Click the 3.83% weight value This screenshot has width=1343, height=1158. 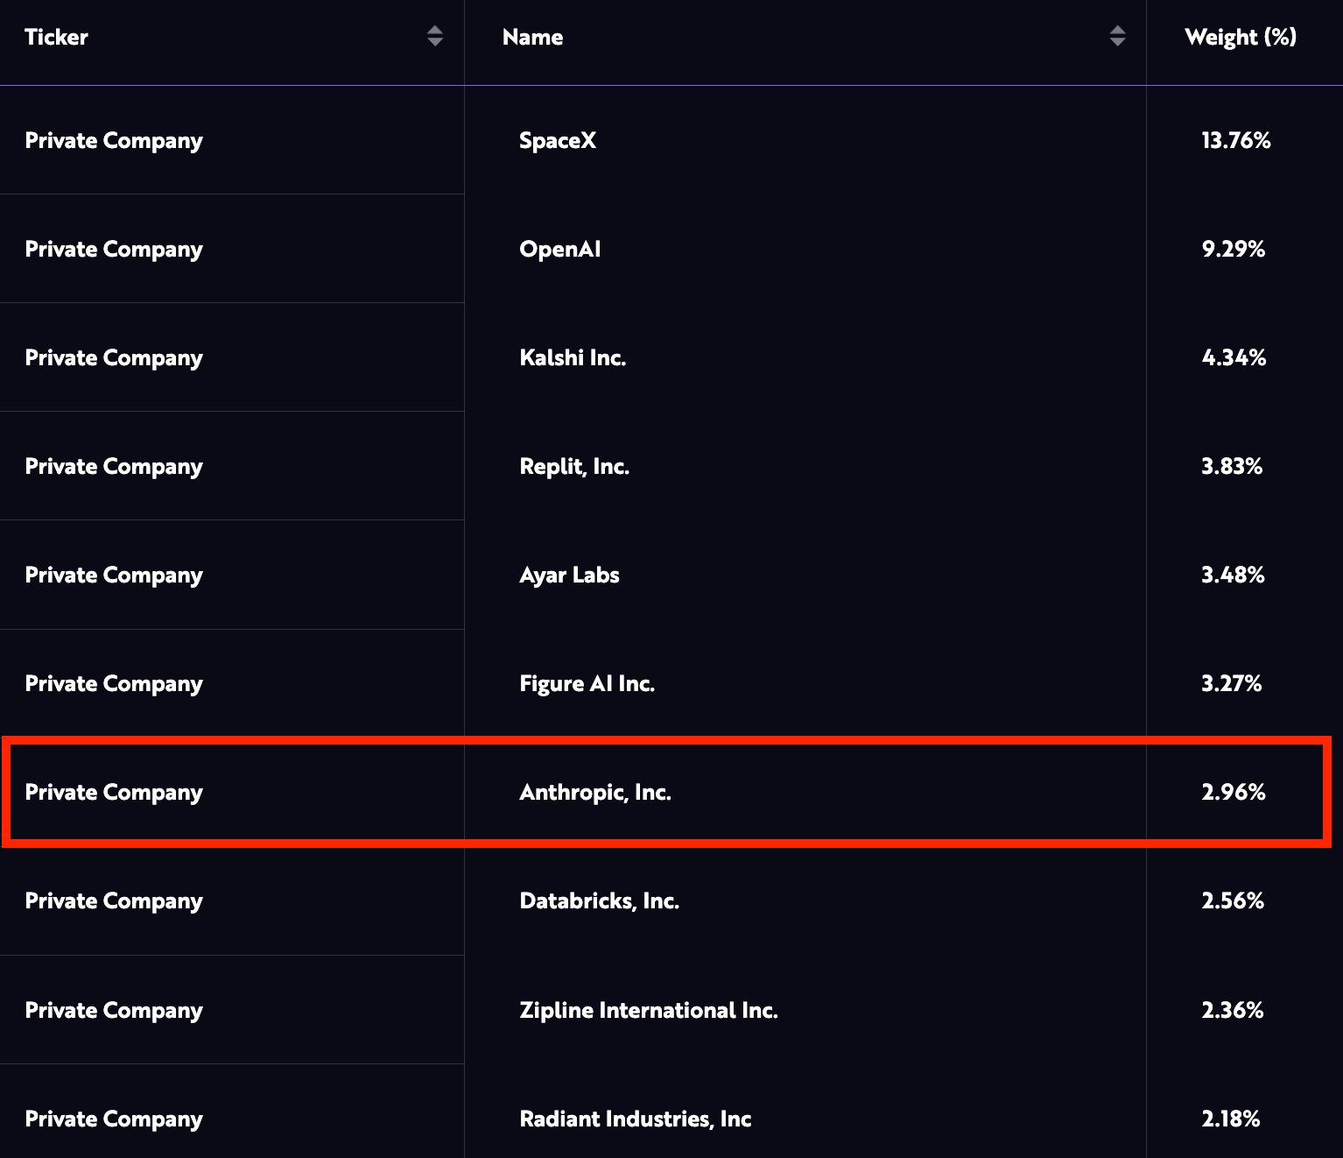tap(1232, 466)
